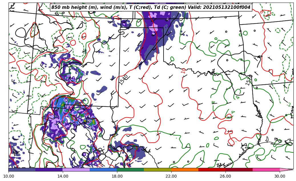Click the dark purple 12–14 colorbar segment

[49, 170]
